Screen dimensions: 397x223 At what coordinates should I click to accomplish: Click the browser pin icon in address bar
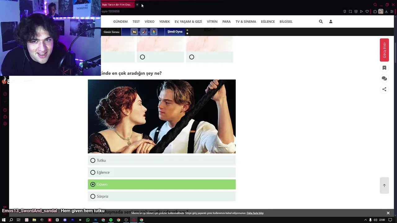(345, 11)
